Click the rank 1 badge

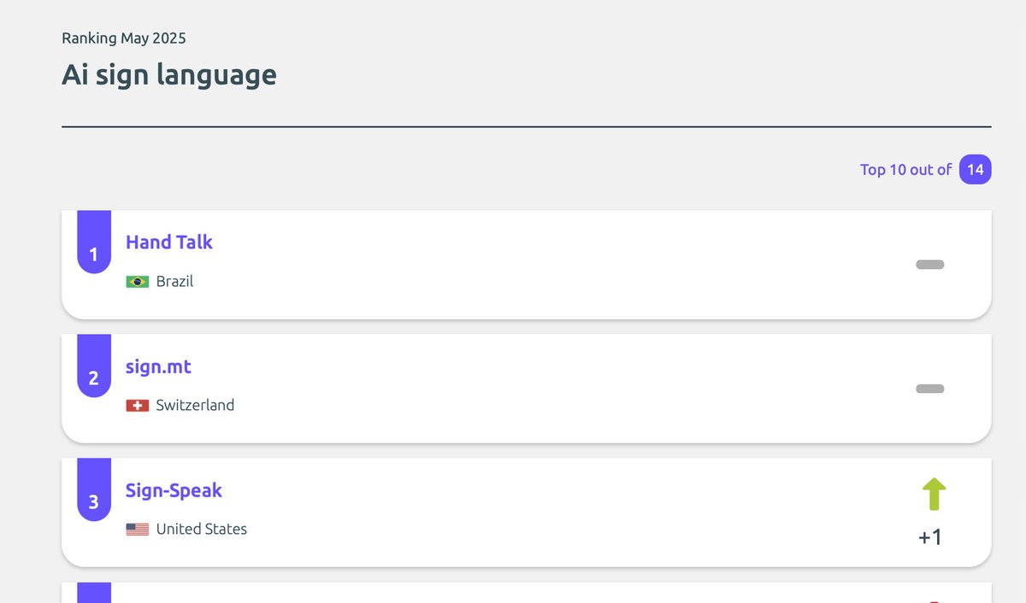click(x=94, y=243)
